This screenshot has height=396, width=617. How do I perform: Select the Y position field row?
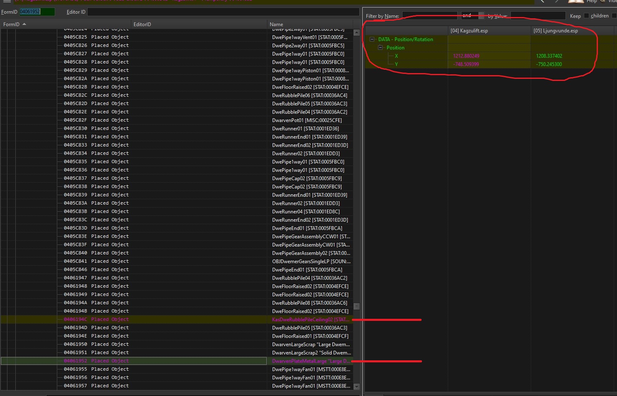(x=490, y=64)
